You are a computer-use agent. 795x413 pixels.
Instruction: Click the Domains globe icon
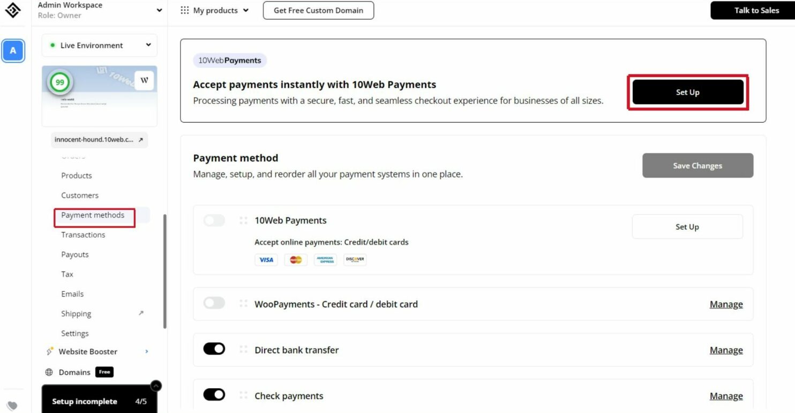[x=49, y=372]
